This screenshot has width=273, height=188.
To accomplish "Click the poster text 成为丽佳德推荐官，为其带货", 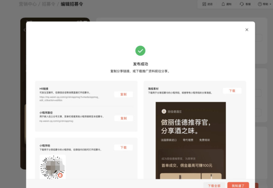I will click(x=179, y=159).
